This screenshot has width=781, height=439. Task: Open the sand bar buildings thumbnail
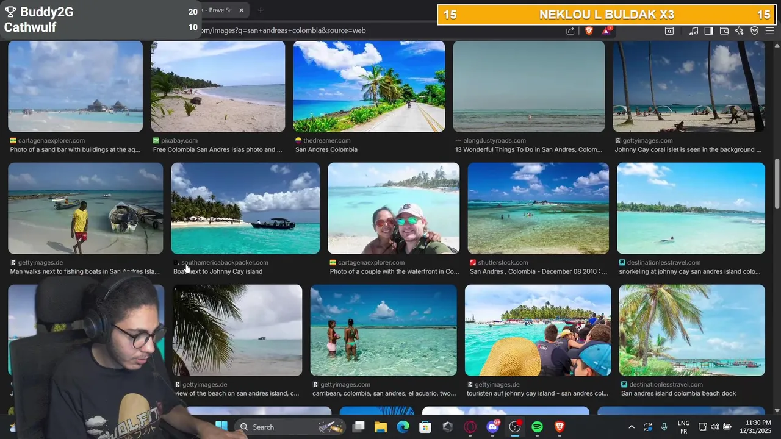76,87
